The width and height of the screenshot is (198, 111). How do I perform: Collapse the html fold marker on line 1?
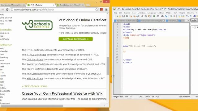coord(122,24)
